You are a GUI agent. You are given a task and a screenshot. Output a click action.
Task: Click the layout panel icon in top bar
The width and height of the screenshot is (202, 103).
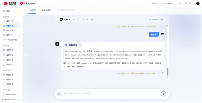pyautogui.click(x=181, y=4)
